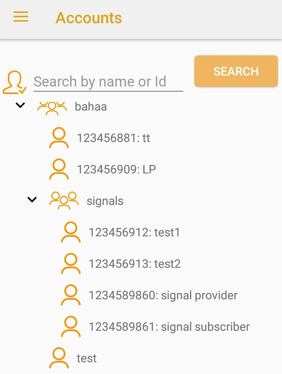Click the signal provider user icon

71,295
